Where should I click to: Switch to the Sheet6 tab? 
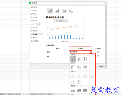click(x=17, y=94)
